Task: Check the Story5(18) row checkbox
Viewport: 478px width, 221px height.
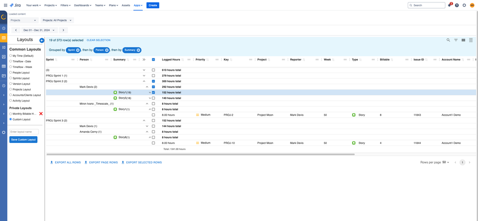Action: (153, 98)
